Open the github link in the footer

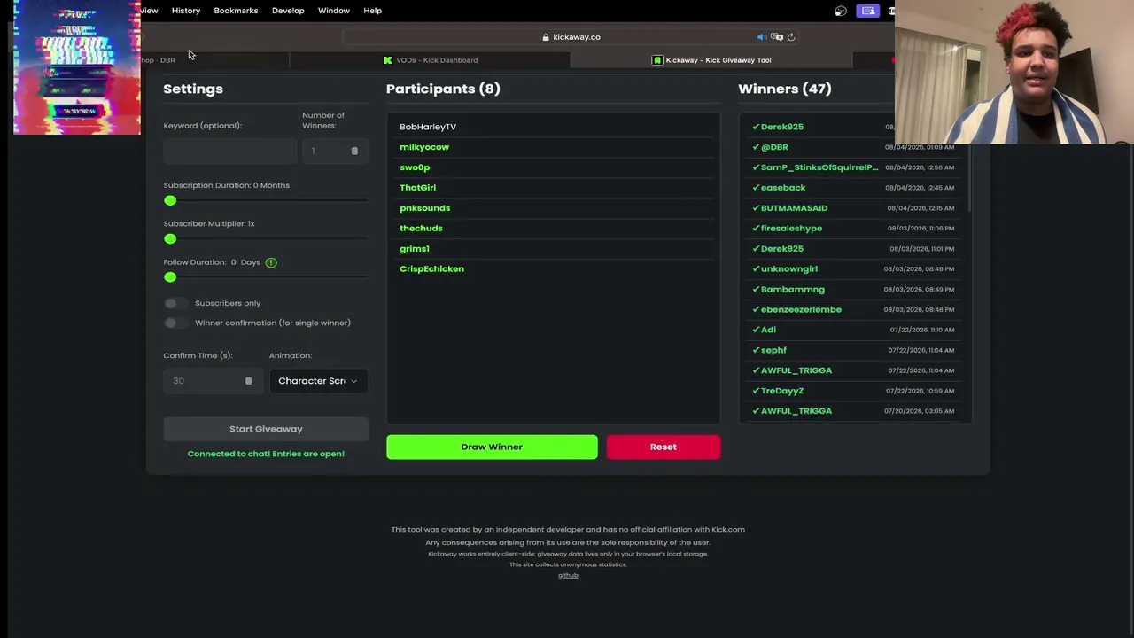pos(568,576)
